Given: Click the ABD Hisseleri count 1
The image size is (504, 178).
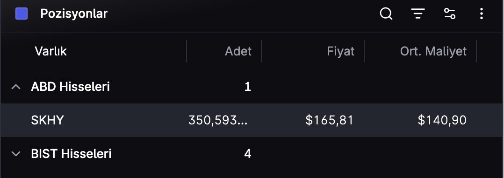Looking at the screenshot, I should coord(247,87).
